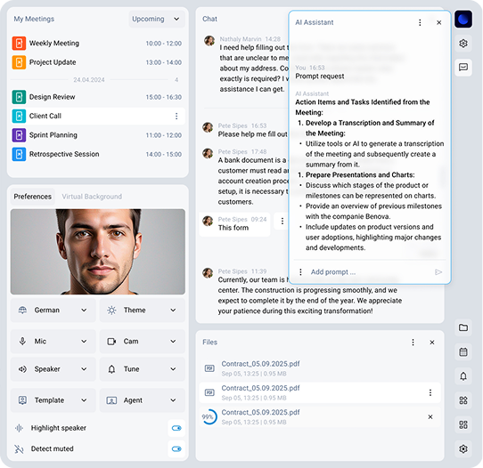Image resolution: width=483 pixels, height=468 pixels.
Task: Open the Tune notification sound dropdown
Action: tap(143, 369)
